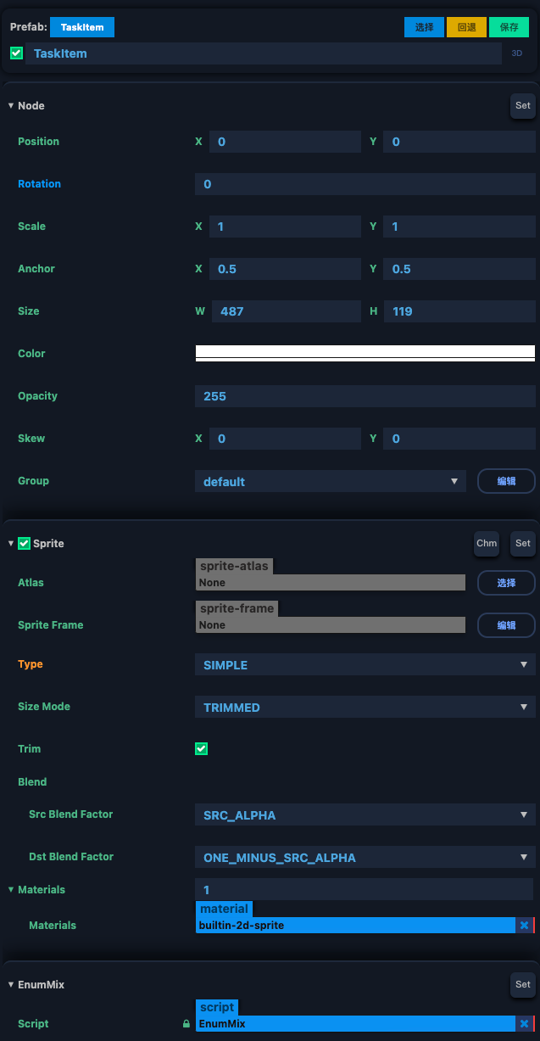Click the Chm button in Sprite header
The height and width of the screenshot is (1041, 540).
(x=486, y=544)
